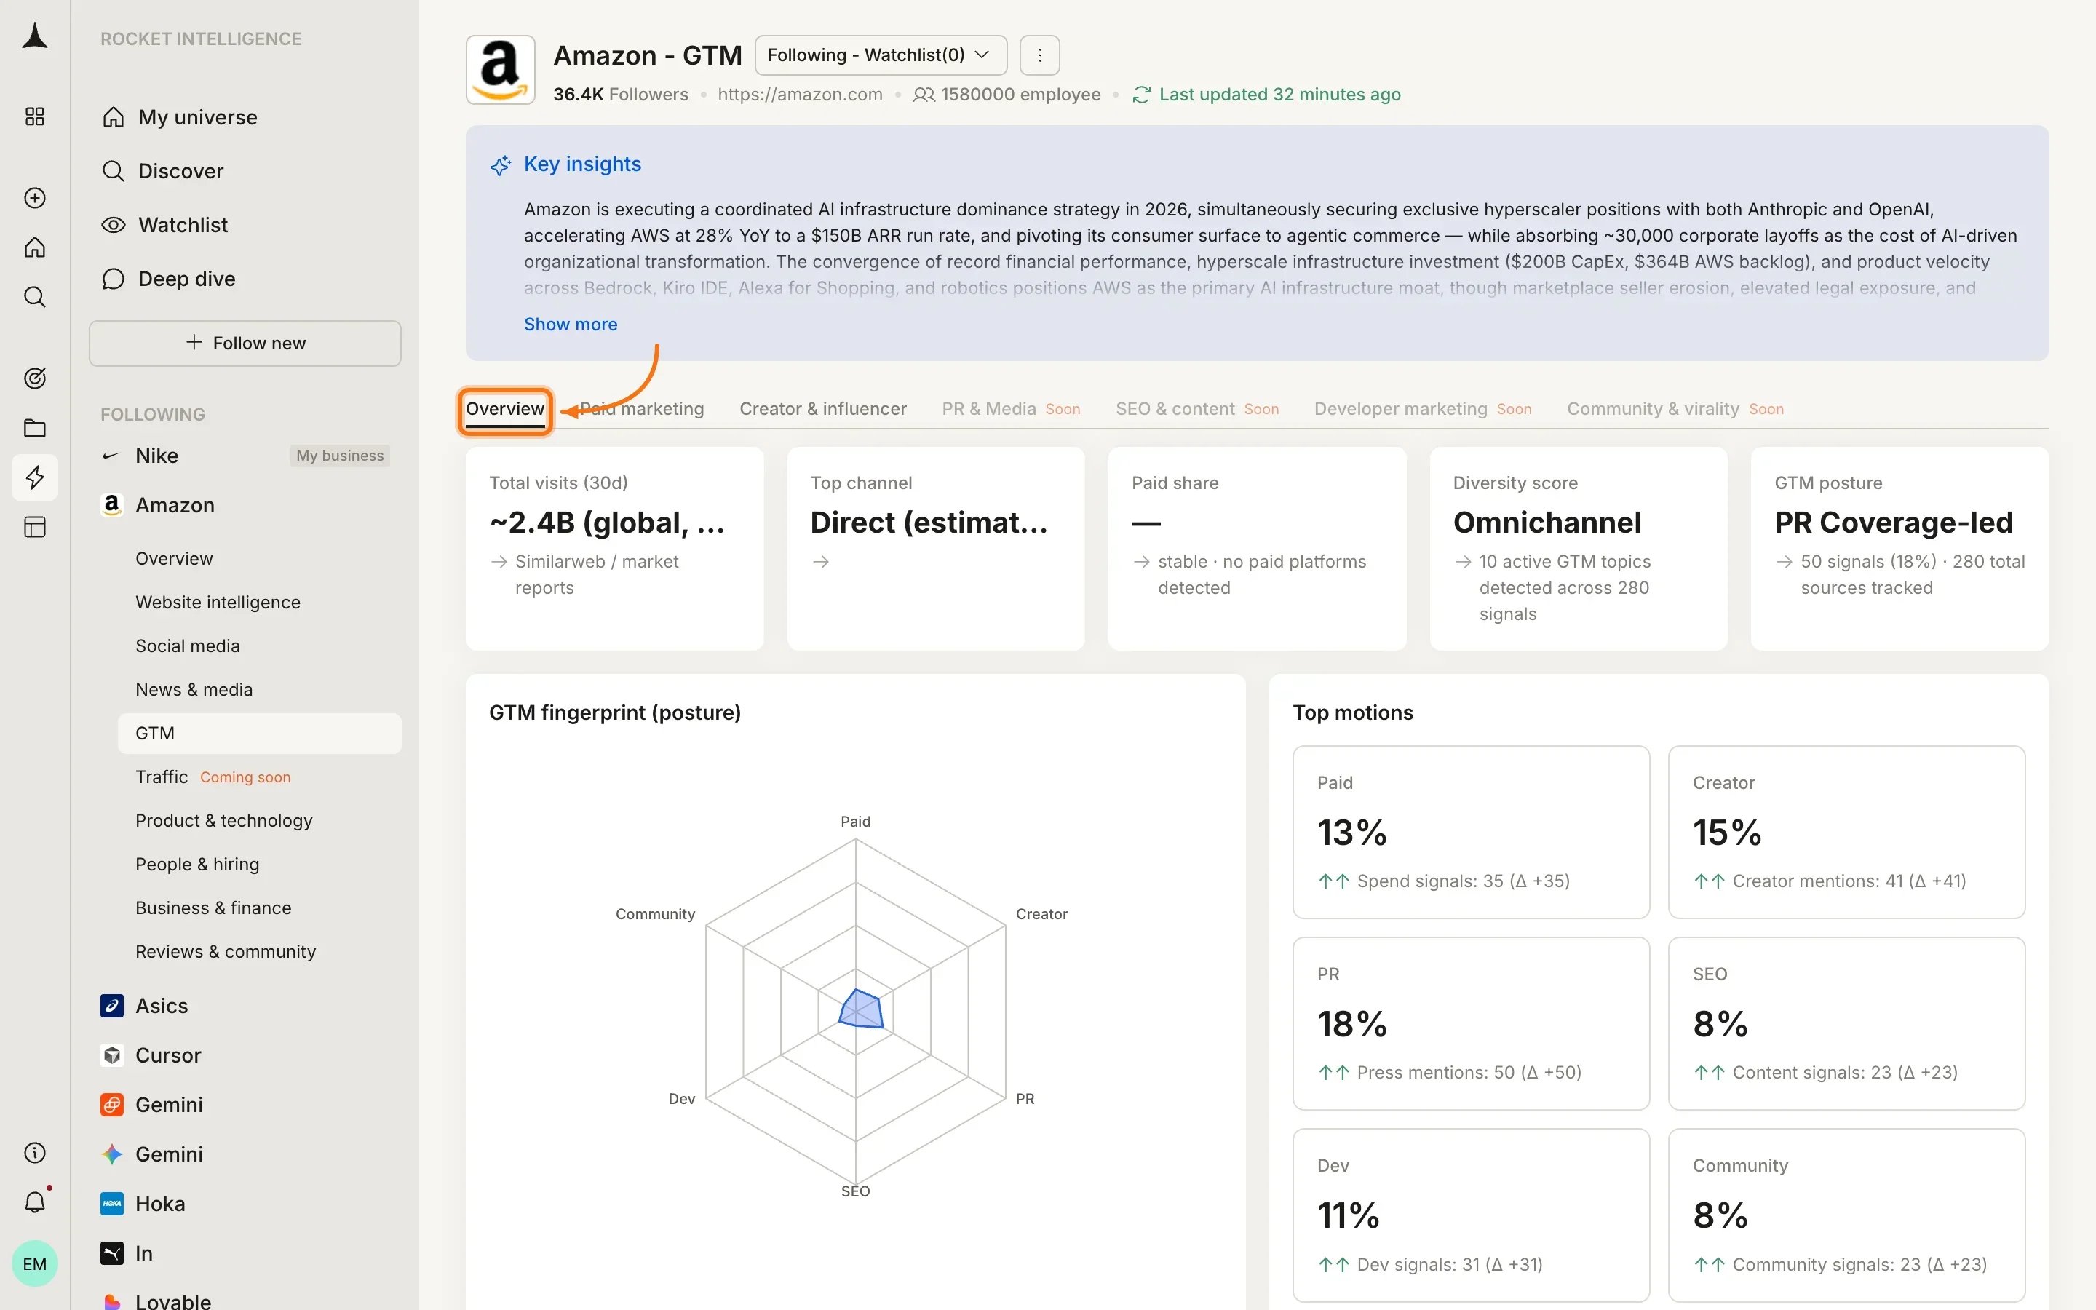This screenshot has height=1310, width=2096.
Task: Click the SEO 8% motion card
Action: point(1846,1023)
